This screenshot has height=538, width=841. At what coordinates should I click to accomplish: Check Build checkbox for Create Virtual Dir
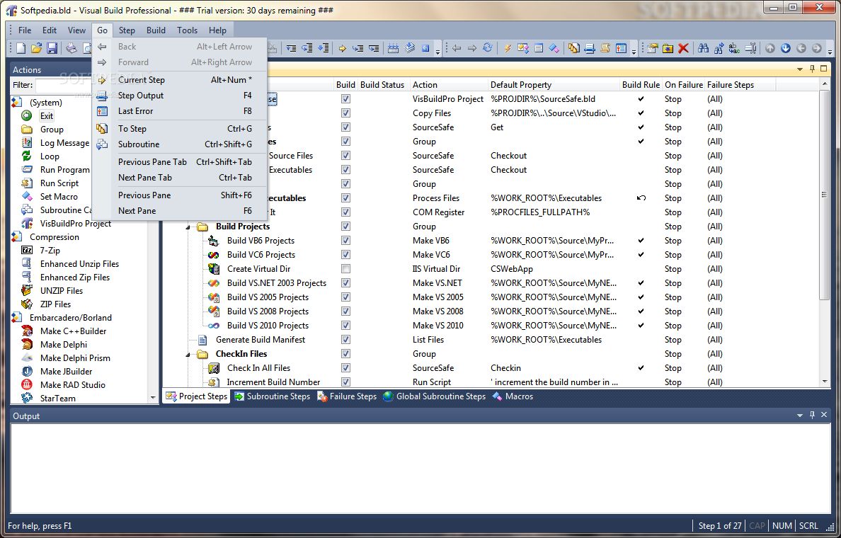point(346,269)
